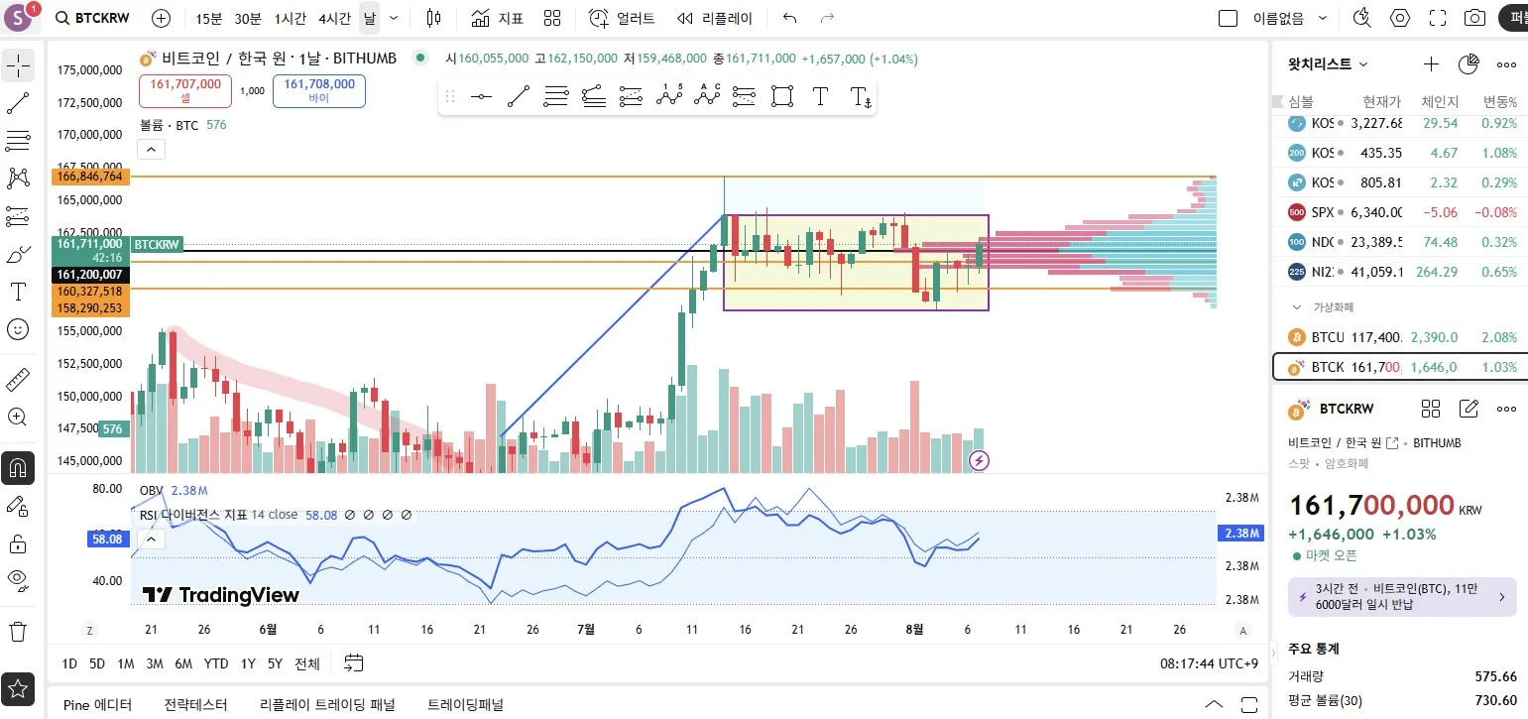The image size is (1528, 719).
Task: Open the 리플레이 트레이딩 패널 tab
Action: (327, 705)
